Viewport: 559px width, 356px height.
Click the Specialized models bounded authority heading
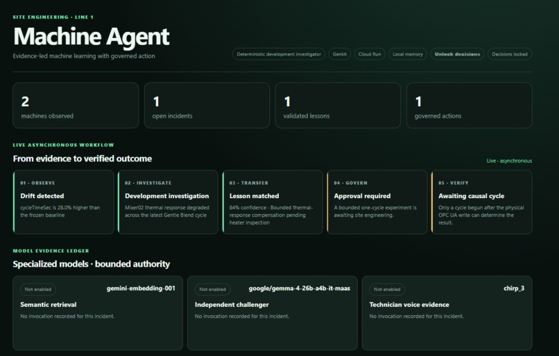[x=92, y=264]
